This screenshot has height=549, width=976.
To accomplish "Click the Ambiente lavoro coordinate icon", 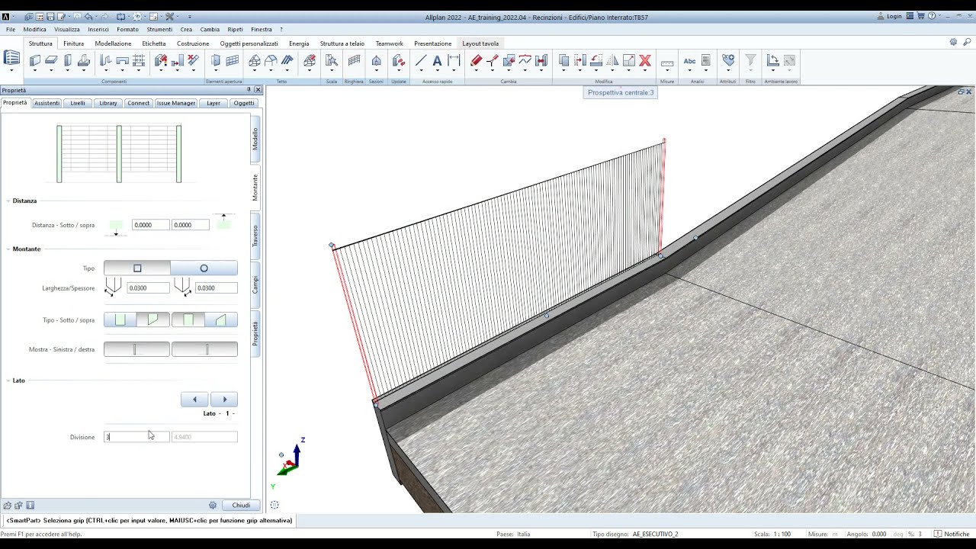I will (x=772, y=60).
